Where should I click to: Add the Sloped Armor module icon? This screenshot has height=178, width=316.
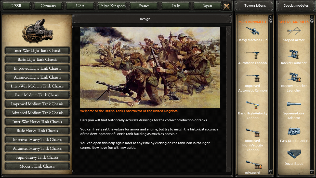[294, 31]
